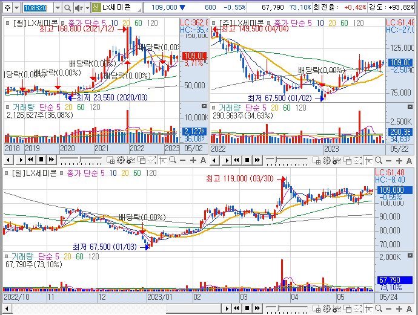
Task: Click rewind button on daily chart toolbar
Action: [x=236, y=308]
